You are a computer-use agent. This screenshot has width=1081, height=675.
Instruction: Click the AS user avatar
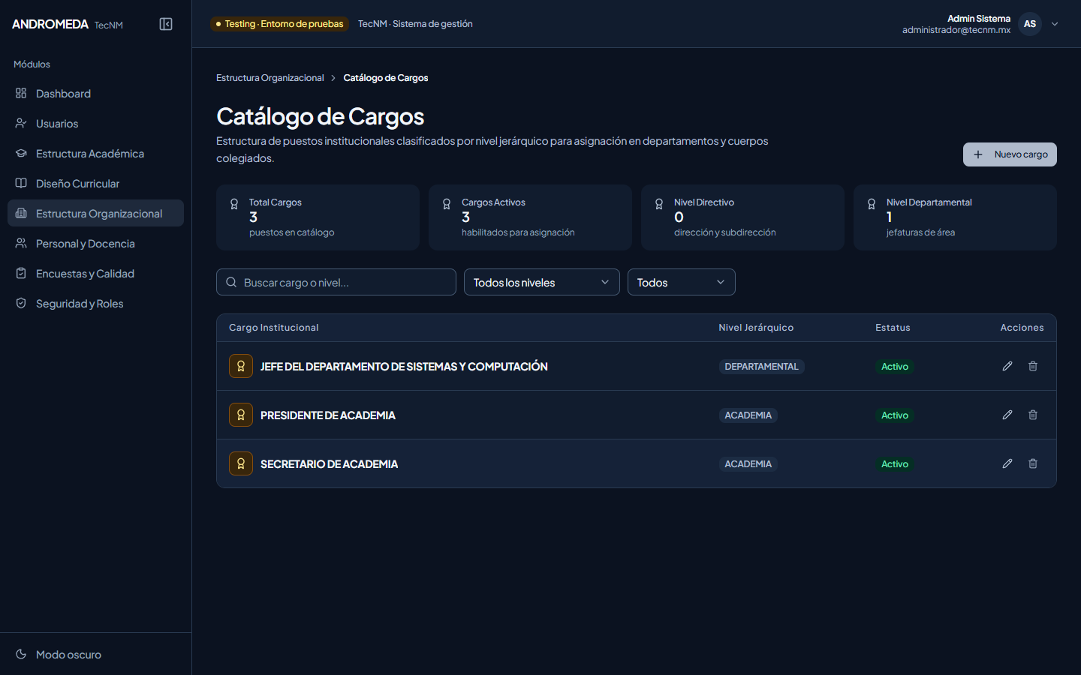pos(1030,24)
